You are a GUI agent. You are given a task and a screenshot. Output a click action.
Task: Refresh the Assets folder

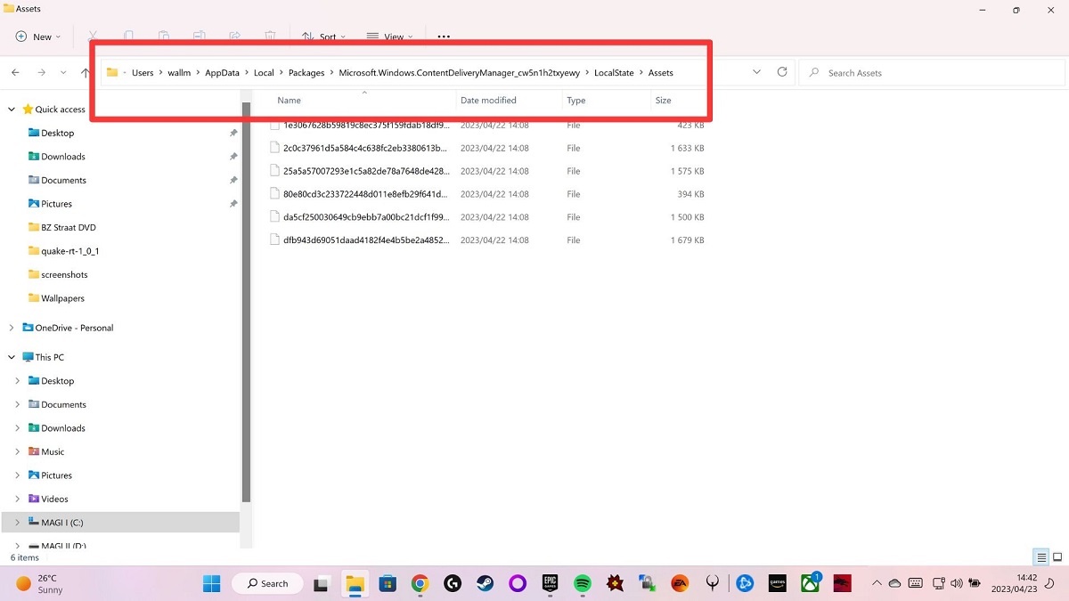[782, 72]
